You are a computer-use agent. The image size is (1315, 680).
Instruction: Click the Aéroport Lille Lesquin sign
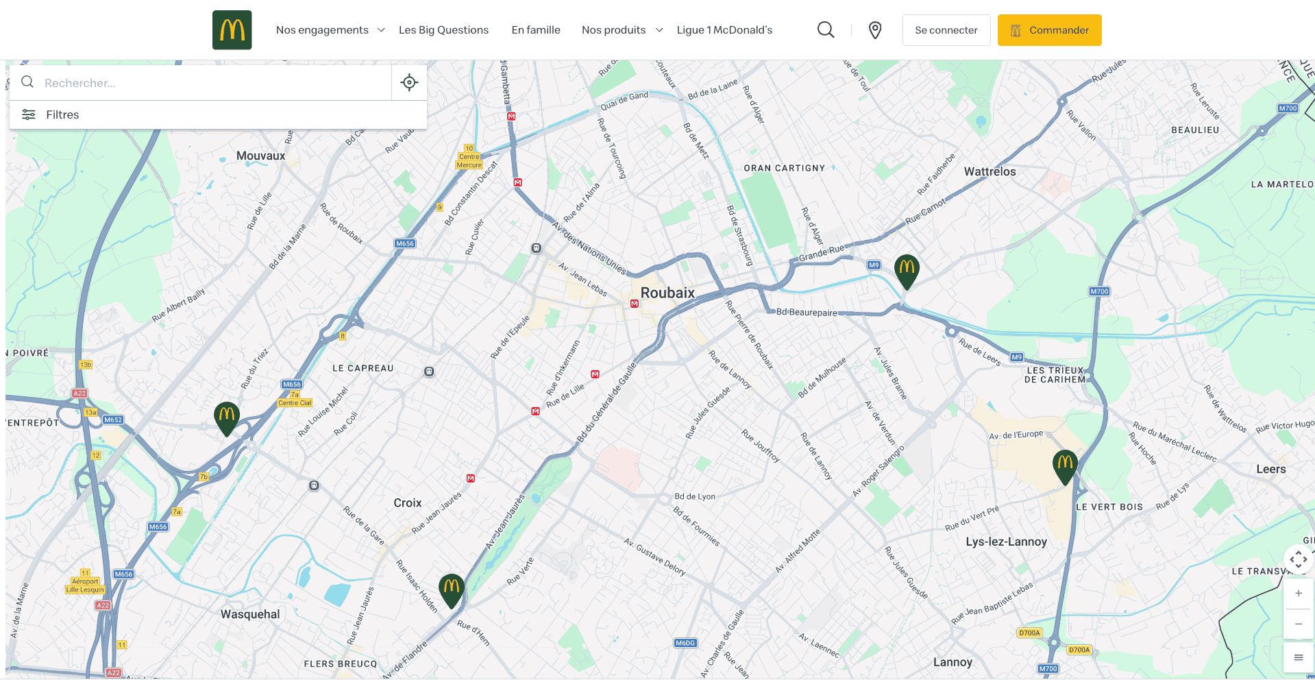[85, 585]
